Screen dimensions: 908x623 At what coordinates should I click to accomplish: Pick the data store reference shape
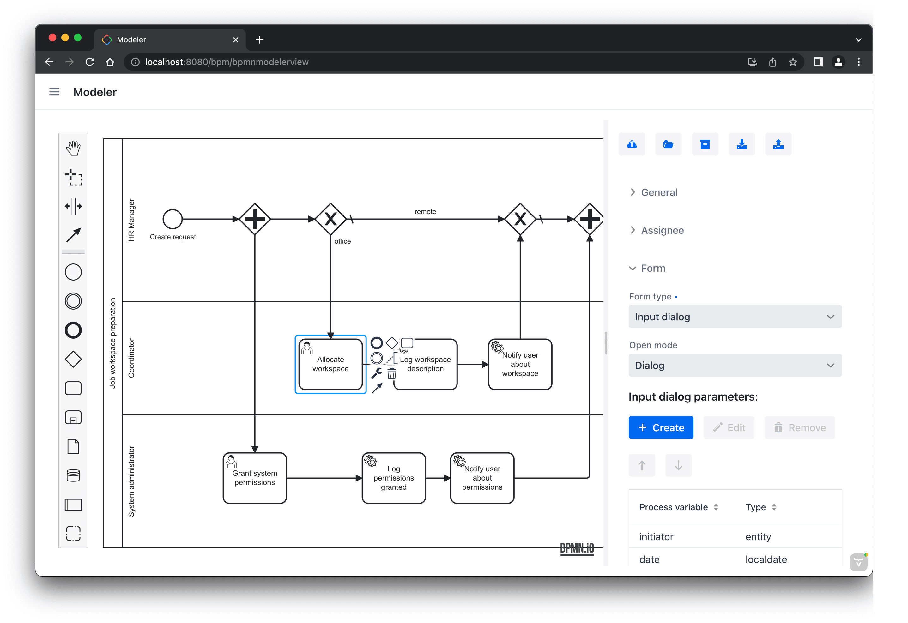73,476
